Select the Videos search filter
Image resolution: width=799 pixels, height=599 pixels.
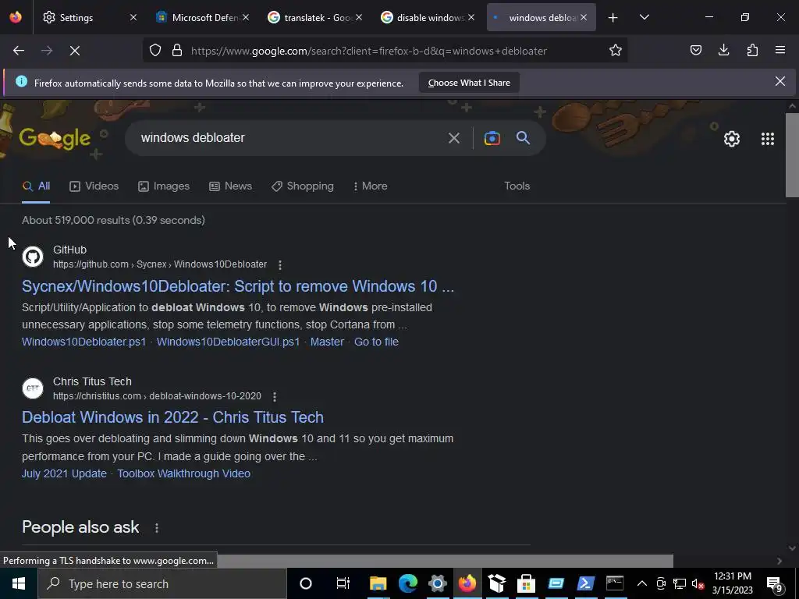pyautogui.click(x=94, y=186)
